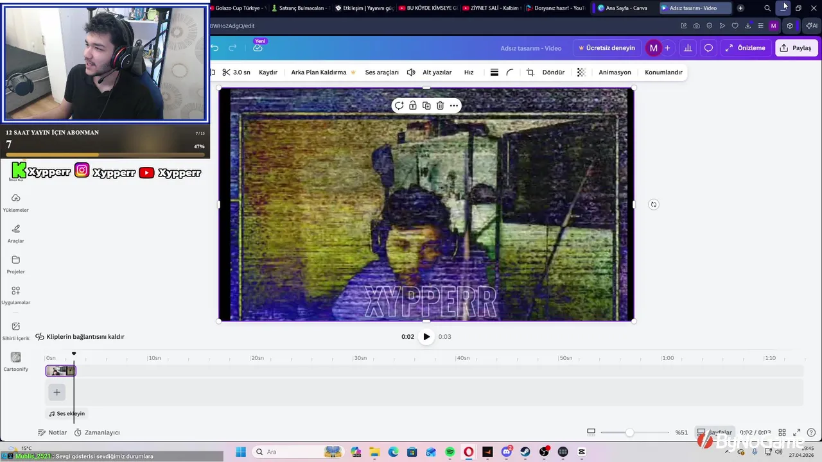Viewport: 822px width, 462px height.
Task: Add collaborator with the plus icon beside avatar M
Action: pyautogui.click(x=667, y=48)
